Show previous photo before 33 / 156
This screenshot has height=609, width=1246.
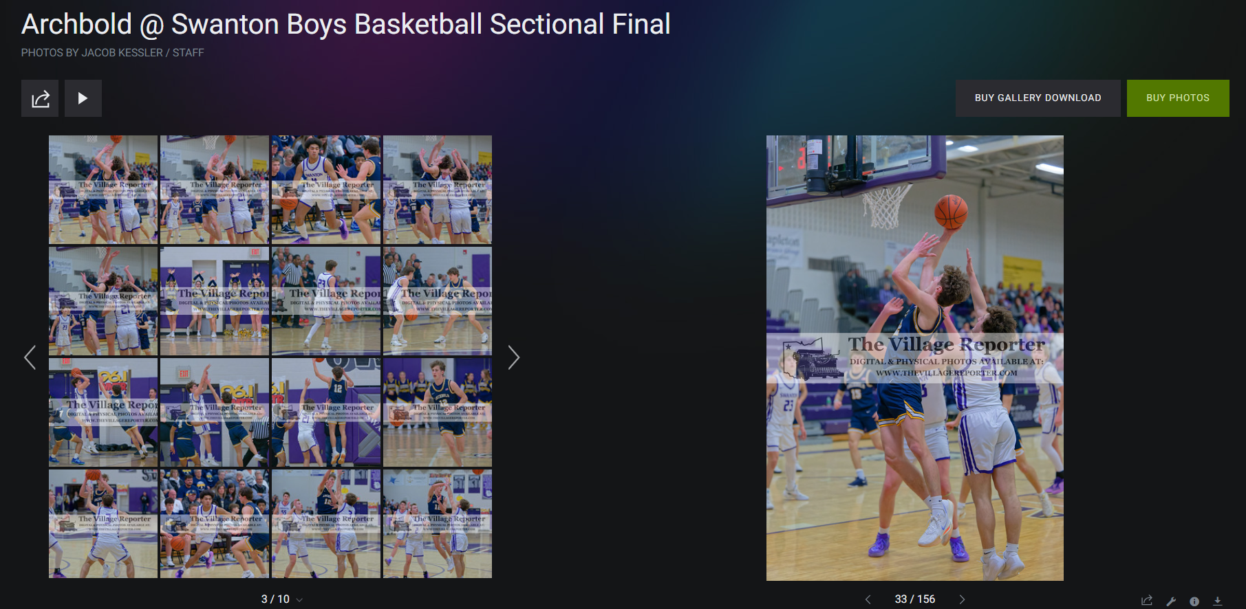tap(868, 599)
